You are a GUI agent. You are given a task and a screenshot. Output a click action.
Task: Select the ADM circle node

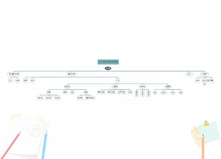tap(198, 80)
